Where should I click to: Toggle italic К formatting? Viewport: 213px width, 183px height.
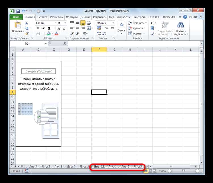43,28
